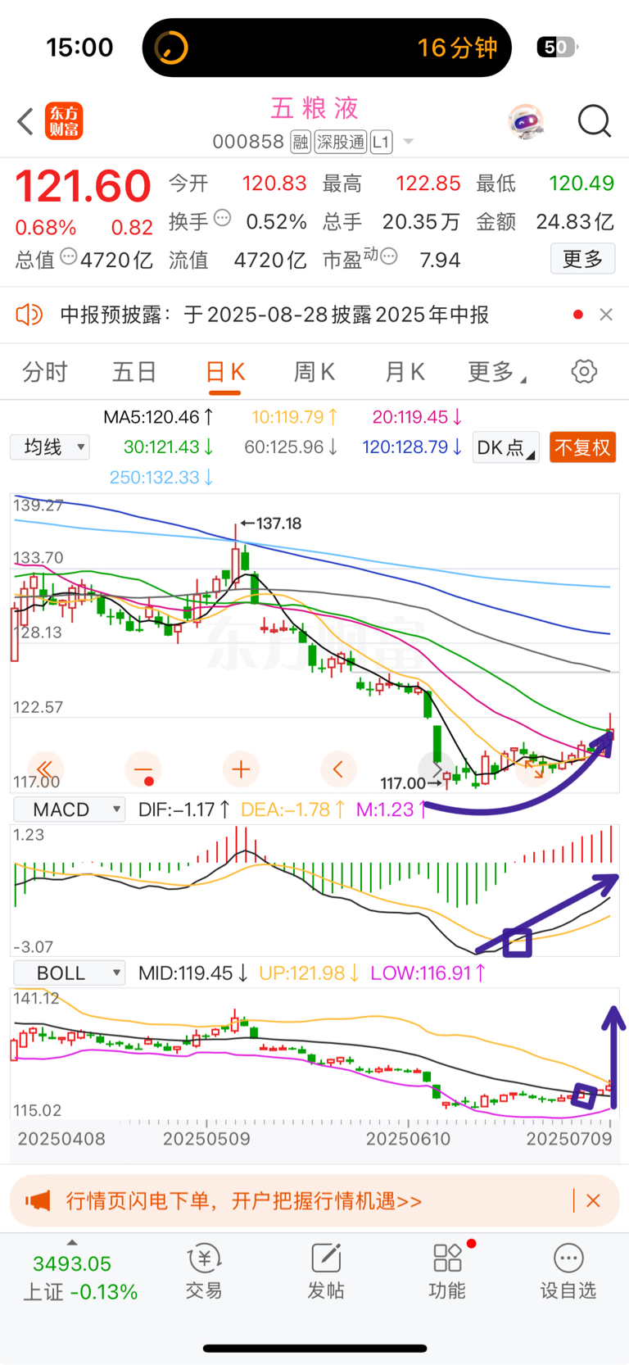
Task: Tap the MID:119.45 BOLL value
Action: pyautogui.click(x=193, y=973)
